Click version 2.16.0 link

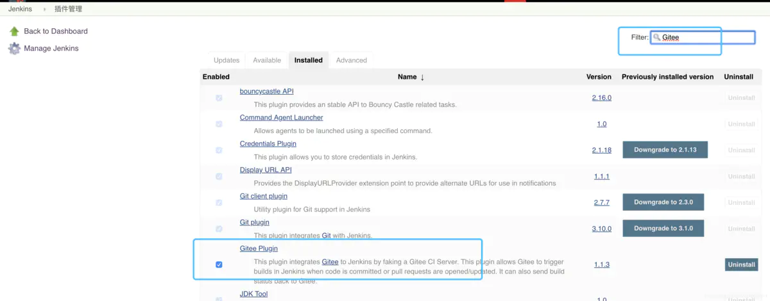602,98
